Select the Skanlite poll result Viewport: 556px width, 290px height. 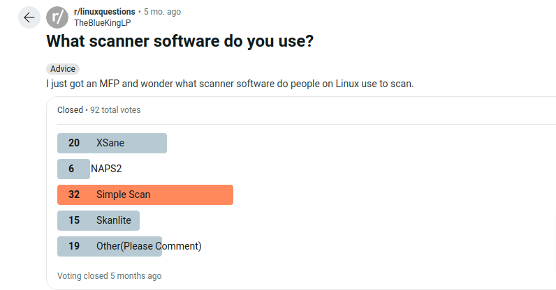click(x=98, y=220)
